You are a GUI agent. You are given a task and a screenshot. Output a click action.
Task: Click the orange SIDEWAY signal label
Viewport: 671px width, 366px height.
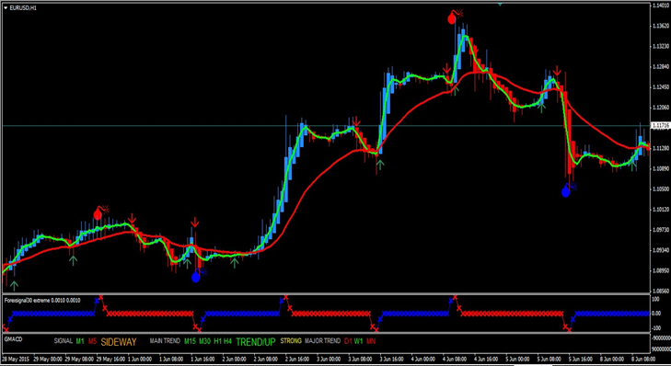(119, 341)
